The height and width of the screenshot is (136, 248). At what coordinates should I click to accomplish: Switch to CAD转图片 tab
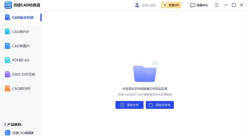pyautogui.click(x=21, y=46)
